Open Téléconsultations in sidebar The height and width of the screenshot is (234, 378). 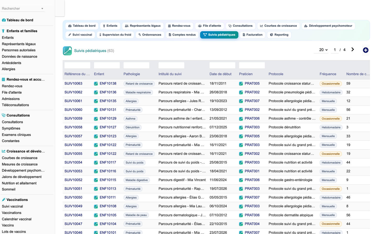click(15, 105)
